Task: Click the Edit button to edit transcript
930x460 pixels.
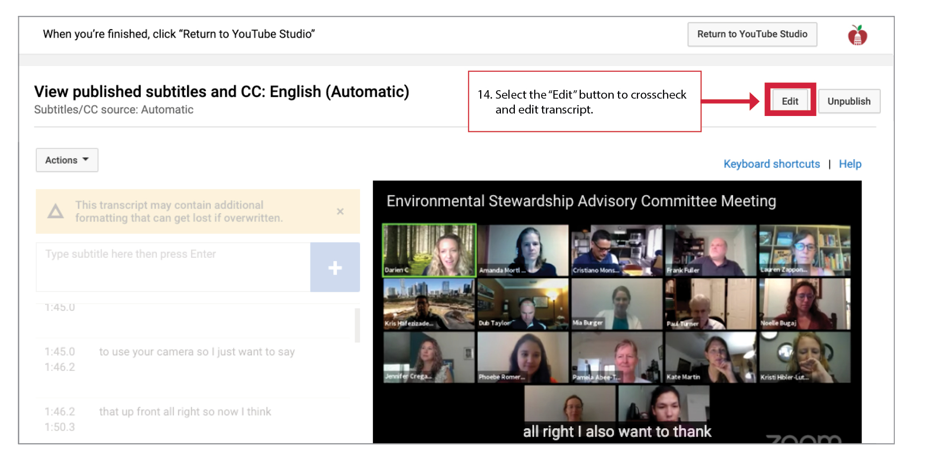Action: click(790, 101)
